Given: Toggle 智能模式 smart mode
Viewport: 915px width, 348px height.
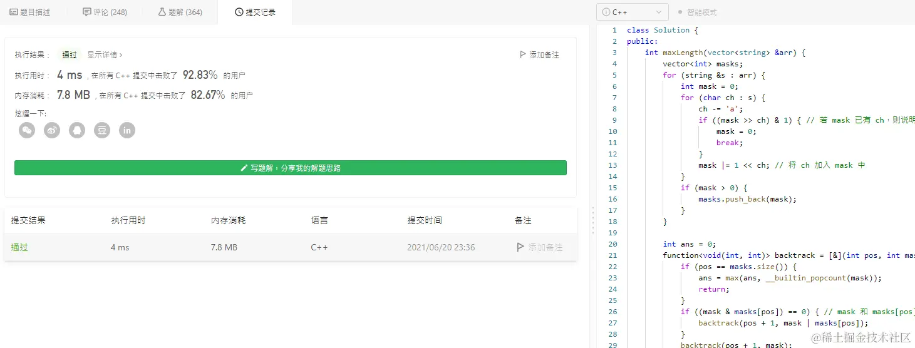Looking at the screenshot, I should 697,12.
